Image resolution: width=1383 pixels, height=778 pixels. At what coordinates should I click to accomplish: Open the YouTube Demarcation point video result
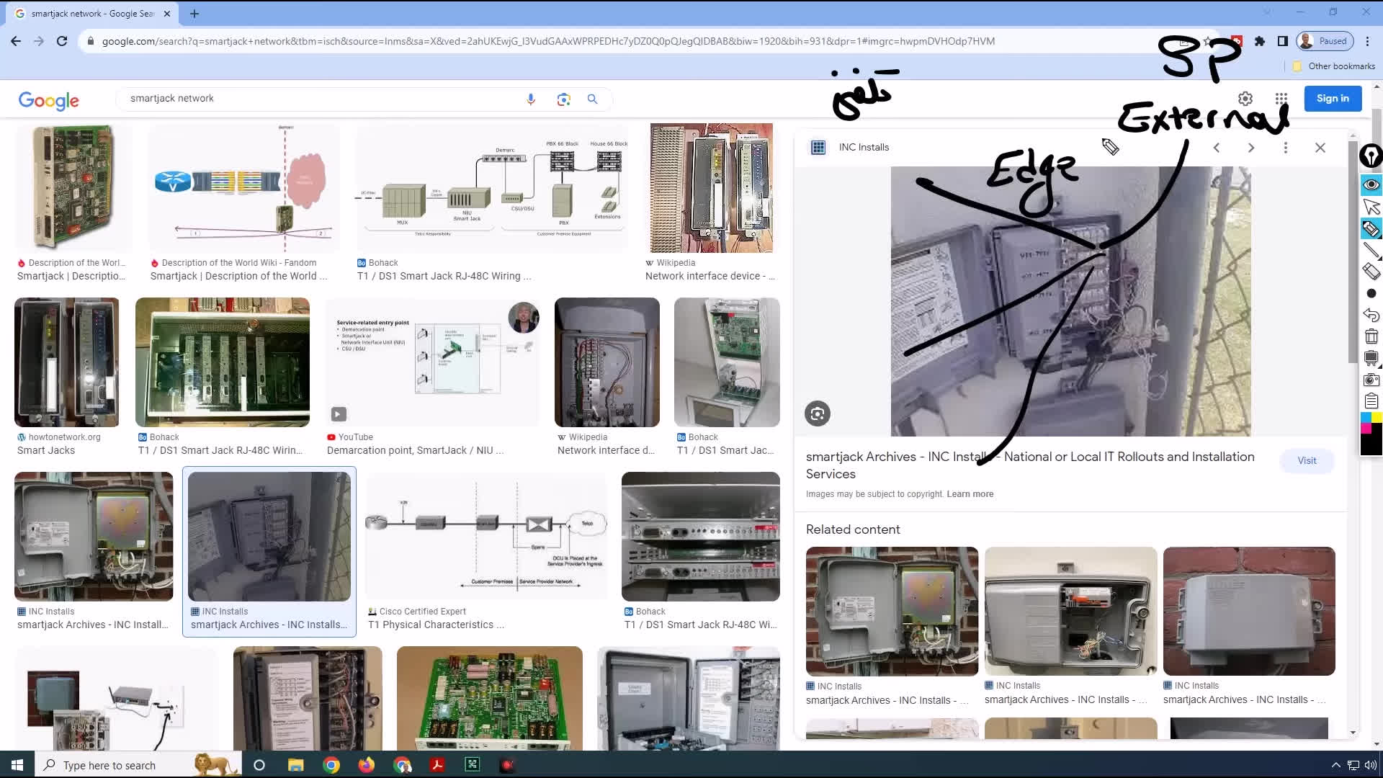(x=433, y=362)
